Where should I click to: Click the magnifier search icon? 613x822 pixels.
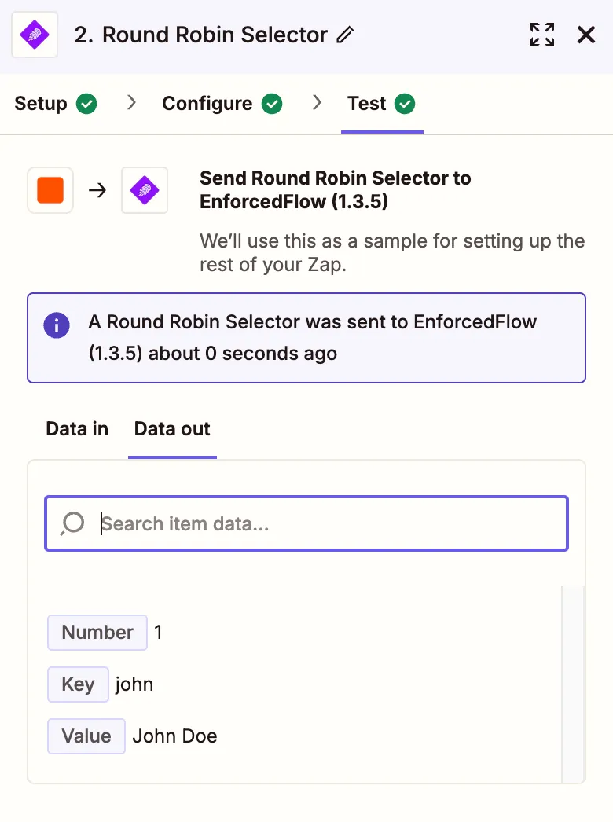click(x=72, y=523)
